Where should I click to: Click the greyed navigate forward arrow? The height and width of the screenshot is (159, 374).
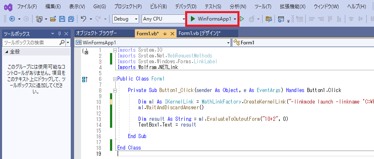(26, 19)
